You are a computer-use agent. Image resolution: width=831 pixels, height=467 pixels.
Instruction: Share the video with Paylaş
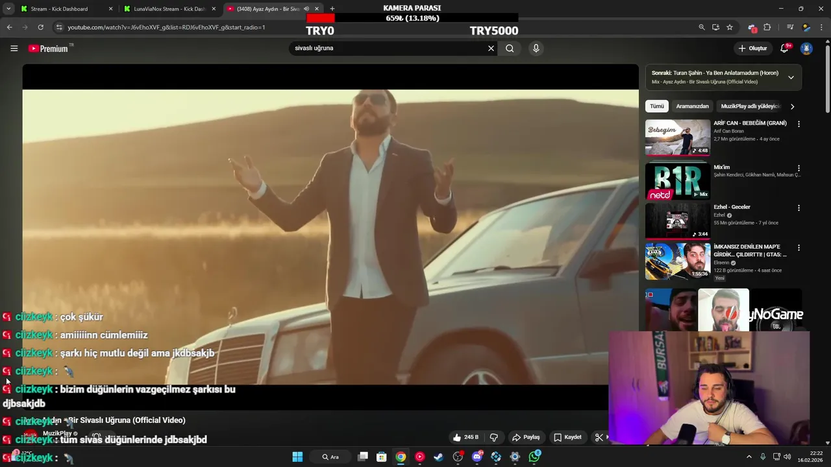pyautogui.click(x=526, y=437)
